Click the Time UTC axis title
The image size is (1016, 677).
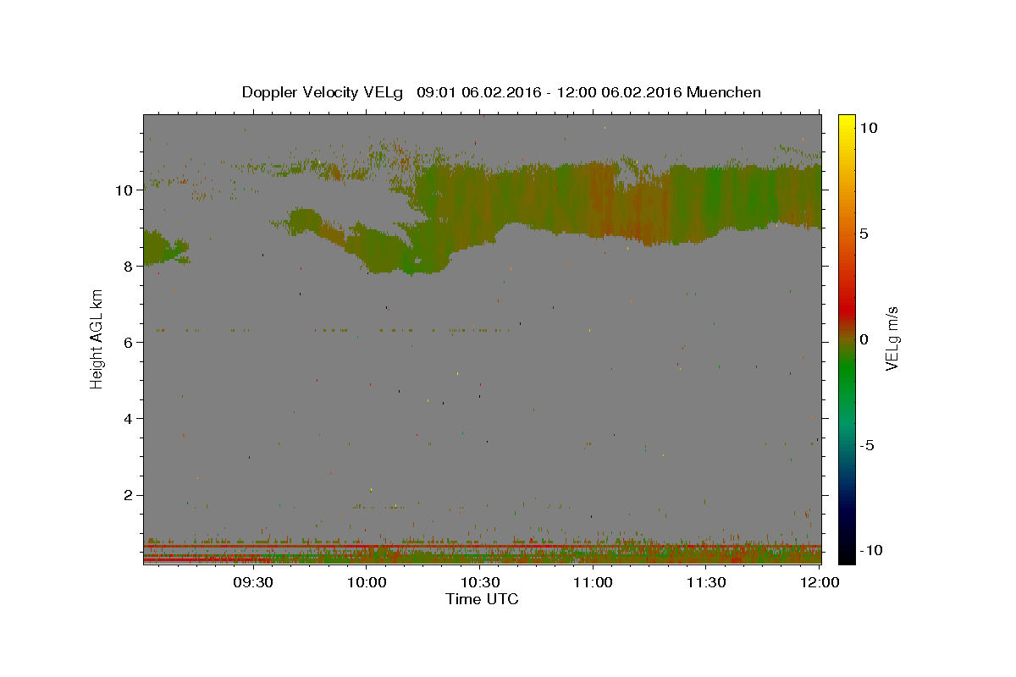point(482,599)
